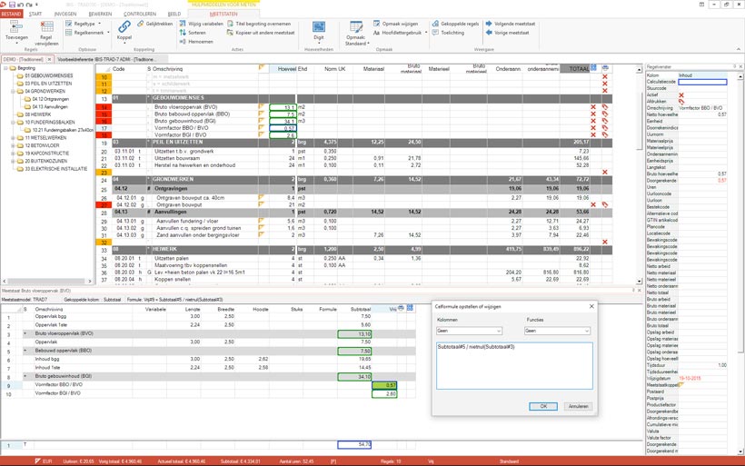This screenshot has height=466, width=745.
Task: Click Titel begroting overnemen
Action: click(259, 24)
